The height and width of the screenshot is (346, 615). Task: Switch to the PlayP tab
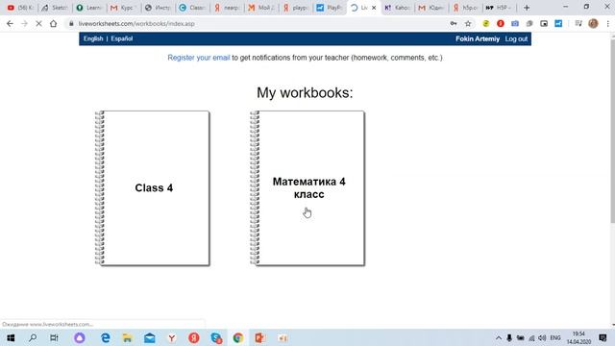(330, 8)
